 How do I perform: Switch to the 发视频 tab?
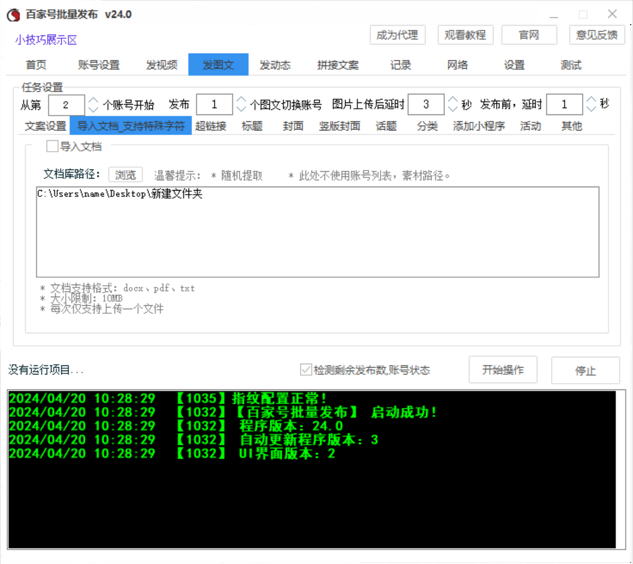pyautogui.click(x=162, y=65)
